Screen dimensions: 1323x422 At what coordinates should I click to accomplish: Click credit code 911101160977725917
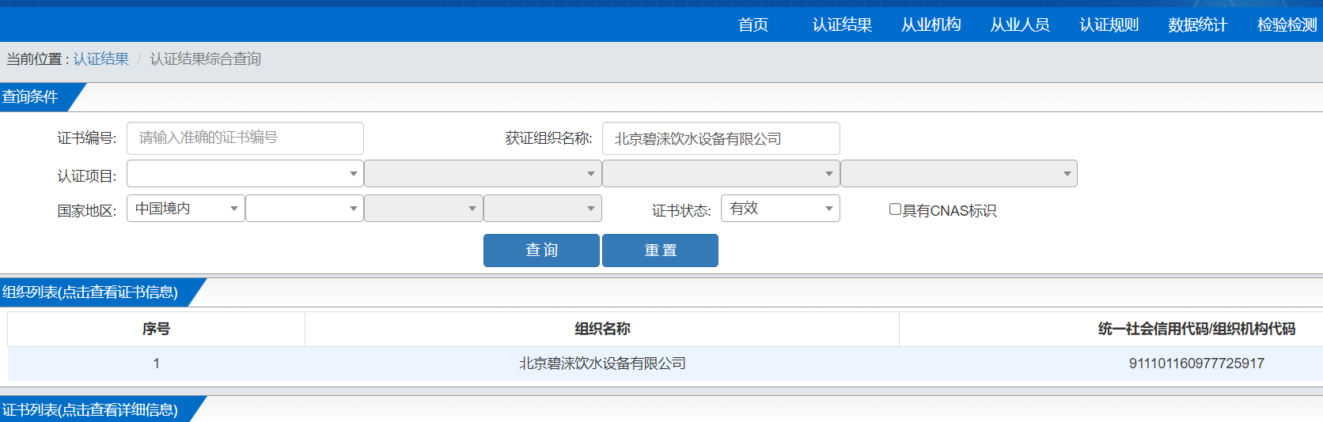[1196, 364]
